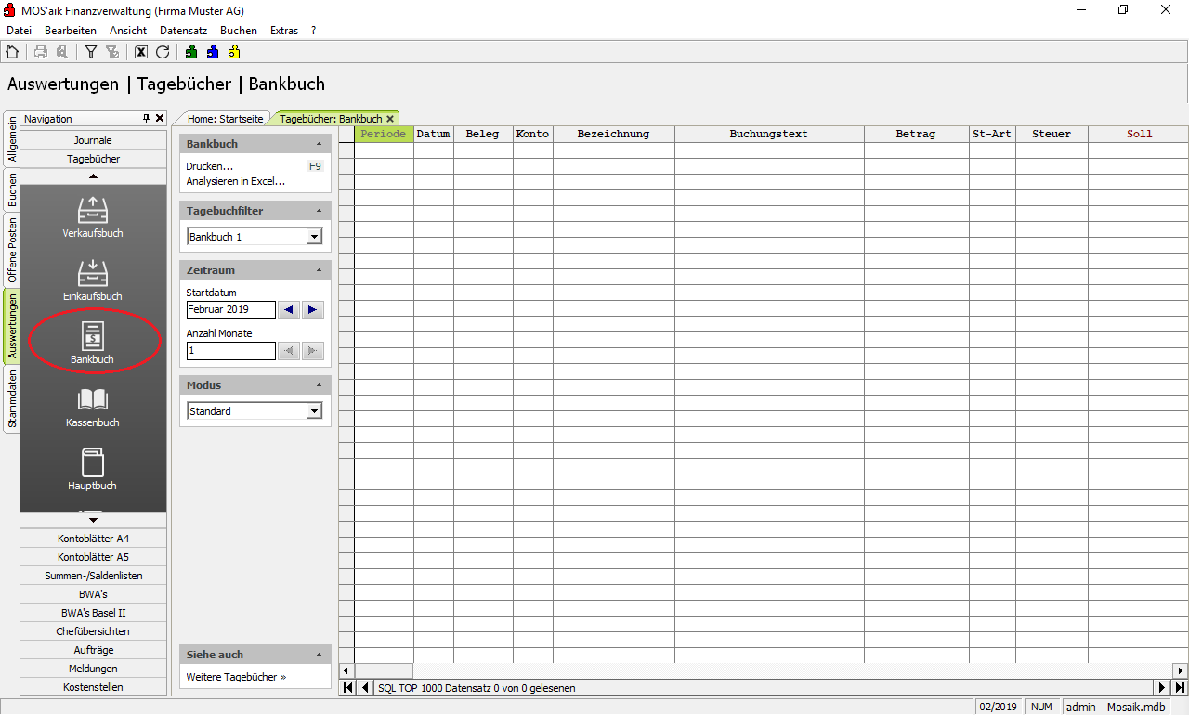Open the Buchen menu
Image resolution: width=1189 pixels, height=715 pixels.
(x=238, y=31)
